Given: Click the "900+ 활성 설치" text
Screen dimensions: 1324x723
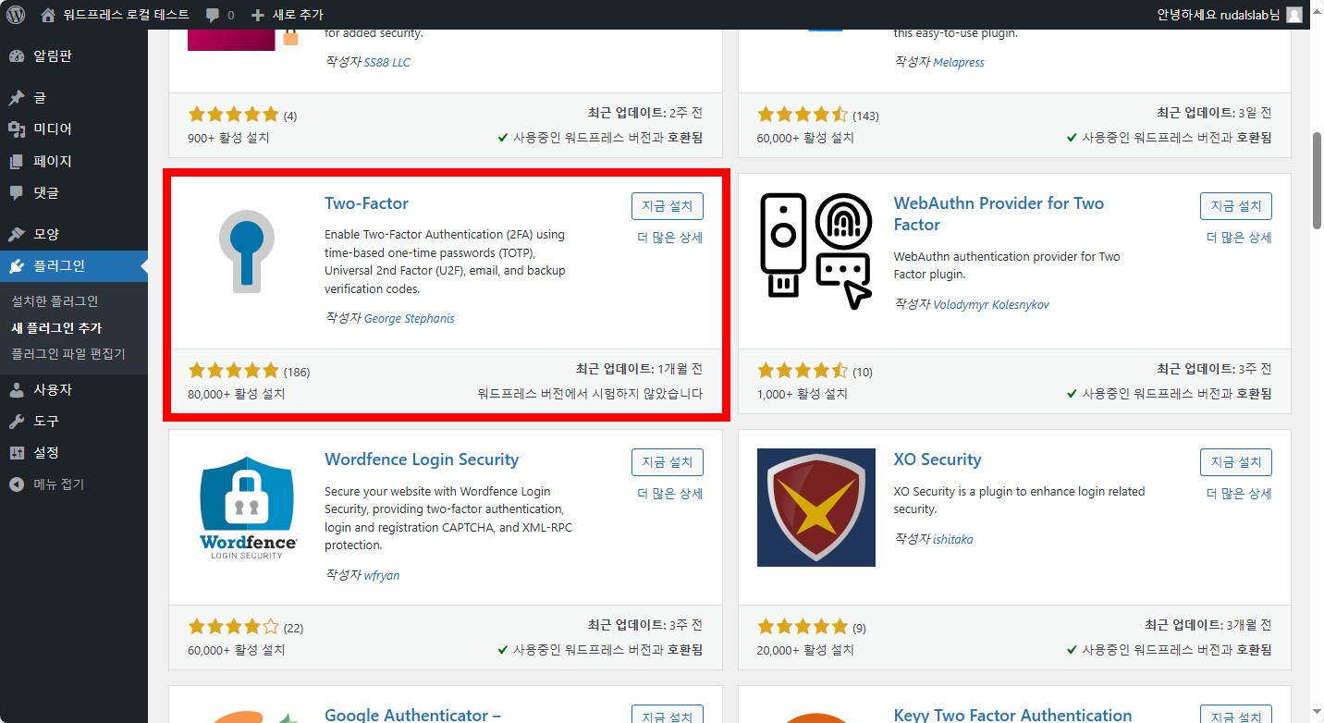Looking at the screenshot, I should click(x=228, y=138).
